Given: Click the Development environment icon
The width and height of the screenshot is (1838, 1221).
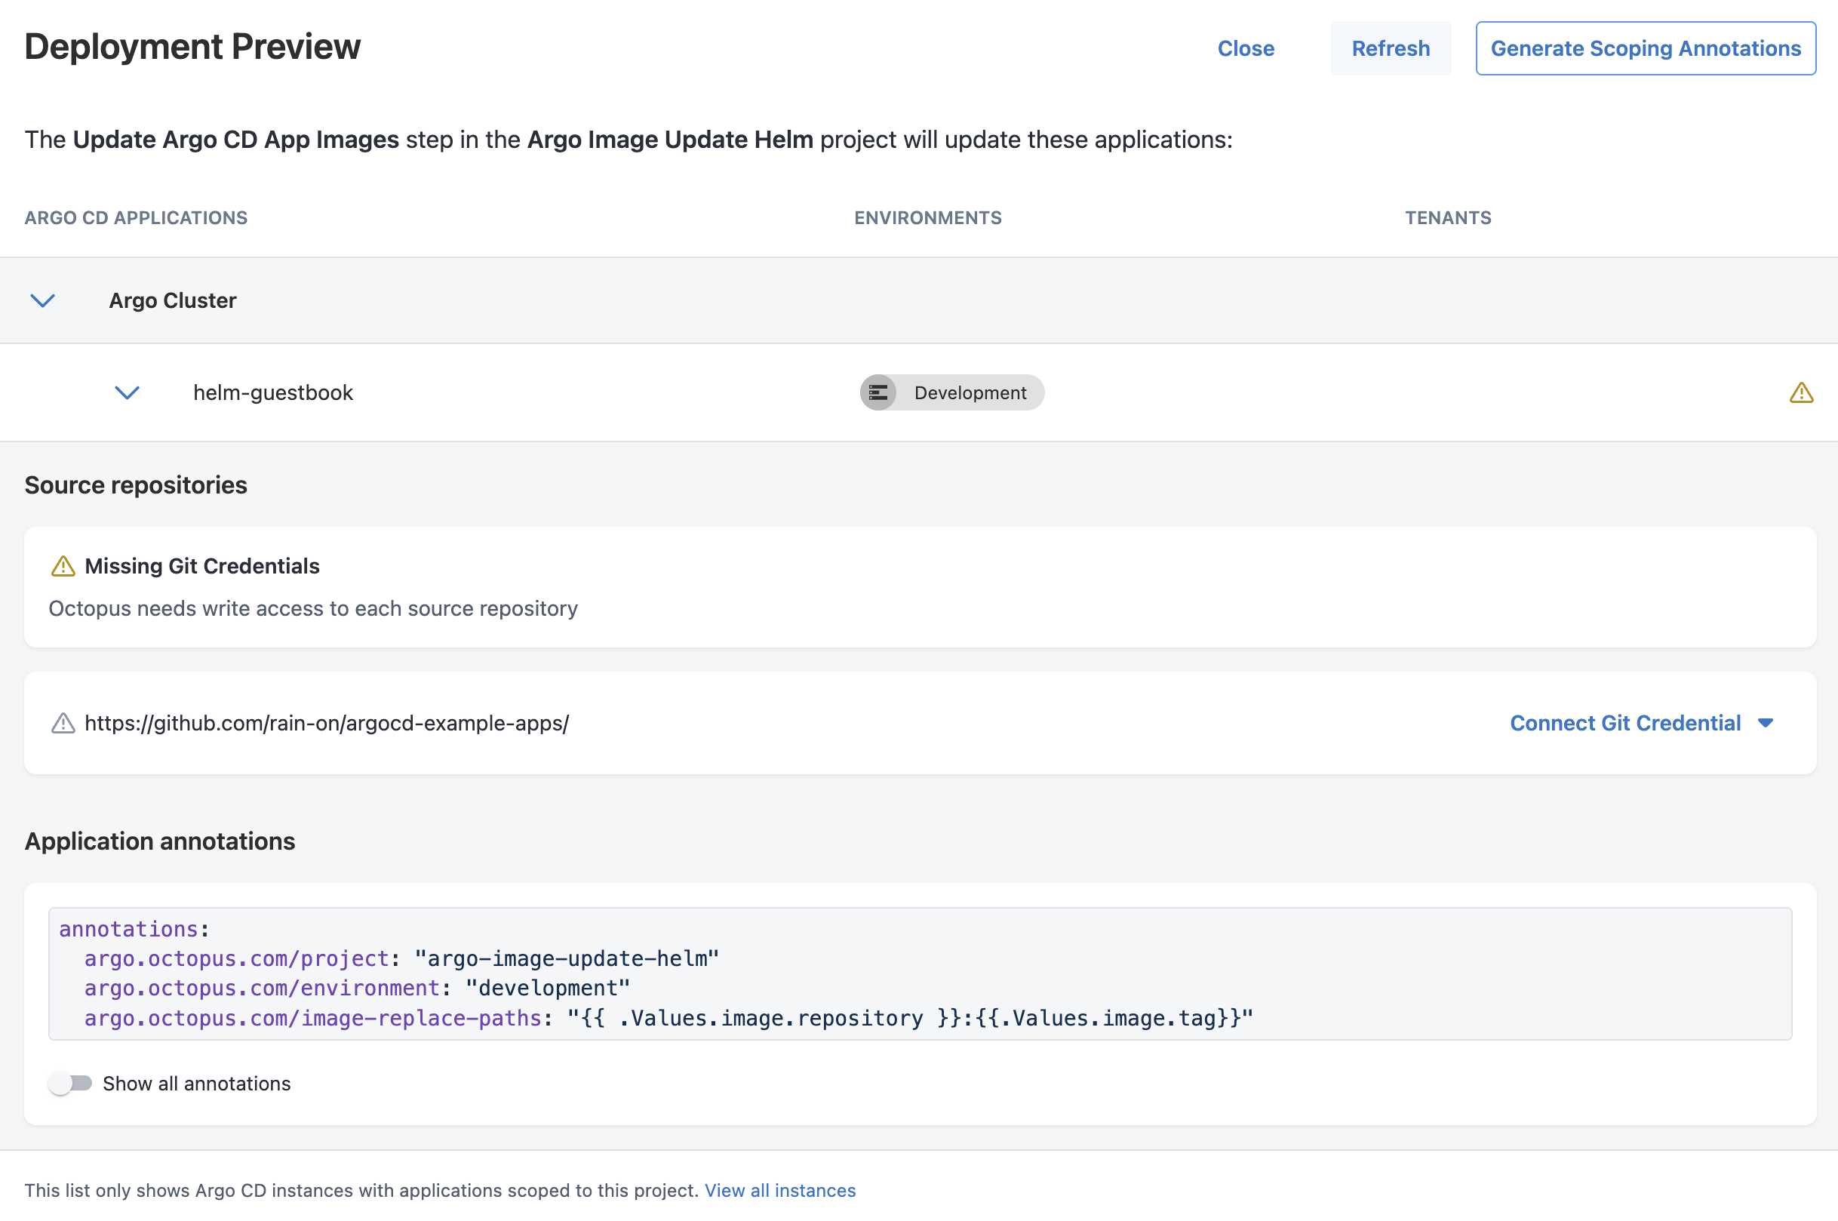Looking at the screenshot, I should [x=878, y=392].
